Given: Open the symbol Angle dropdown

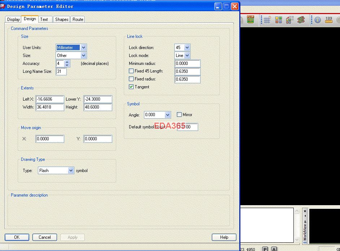Looking at the screenshot, I should pos(167,115).
